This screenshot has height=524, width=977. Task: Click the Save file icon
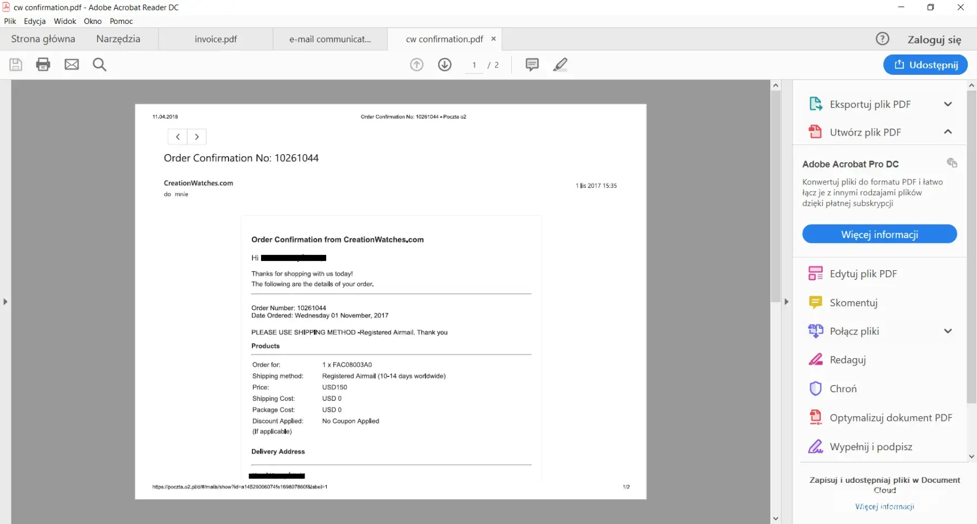click(16, 65)
